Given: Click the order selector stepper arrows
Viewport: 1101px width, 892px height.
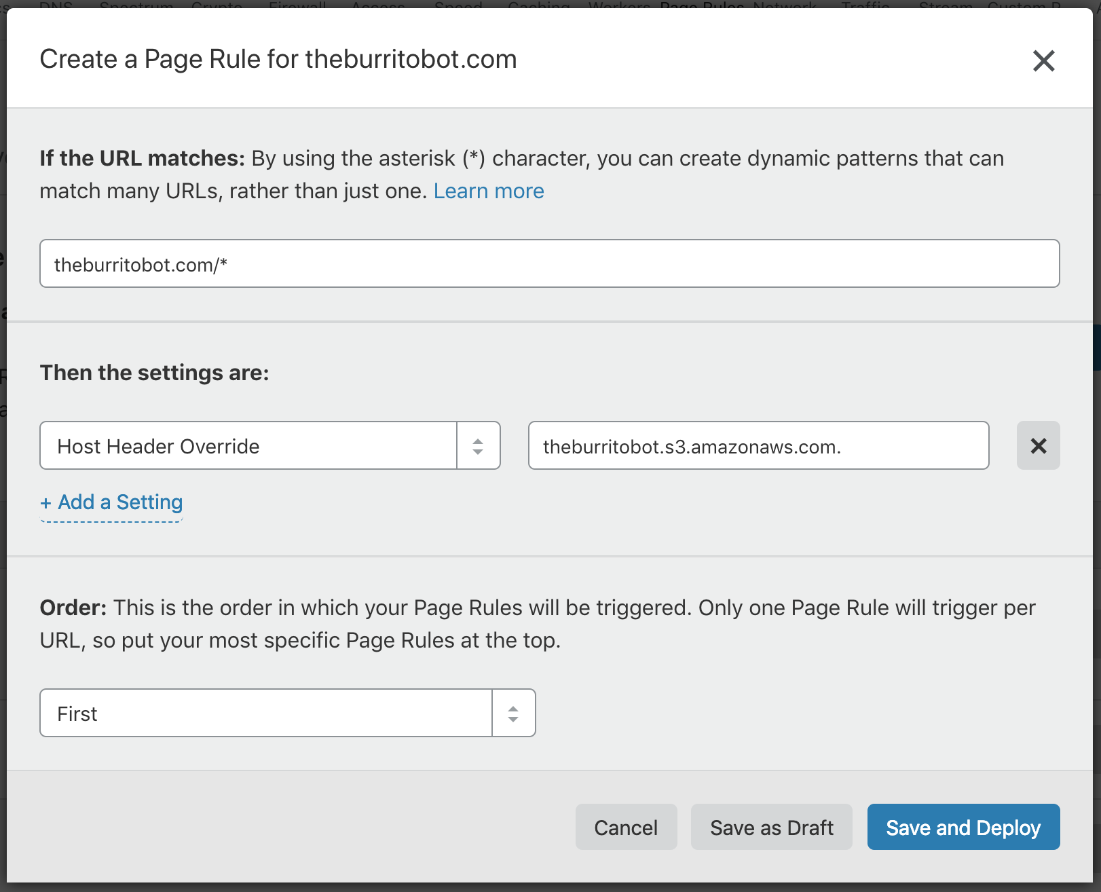Looking at the screenshot, I should (513, 713).
